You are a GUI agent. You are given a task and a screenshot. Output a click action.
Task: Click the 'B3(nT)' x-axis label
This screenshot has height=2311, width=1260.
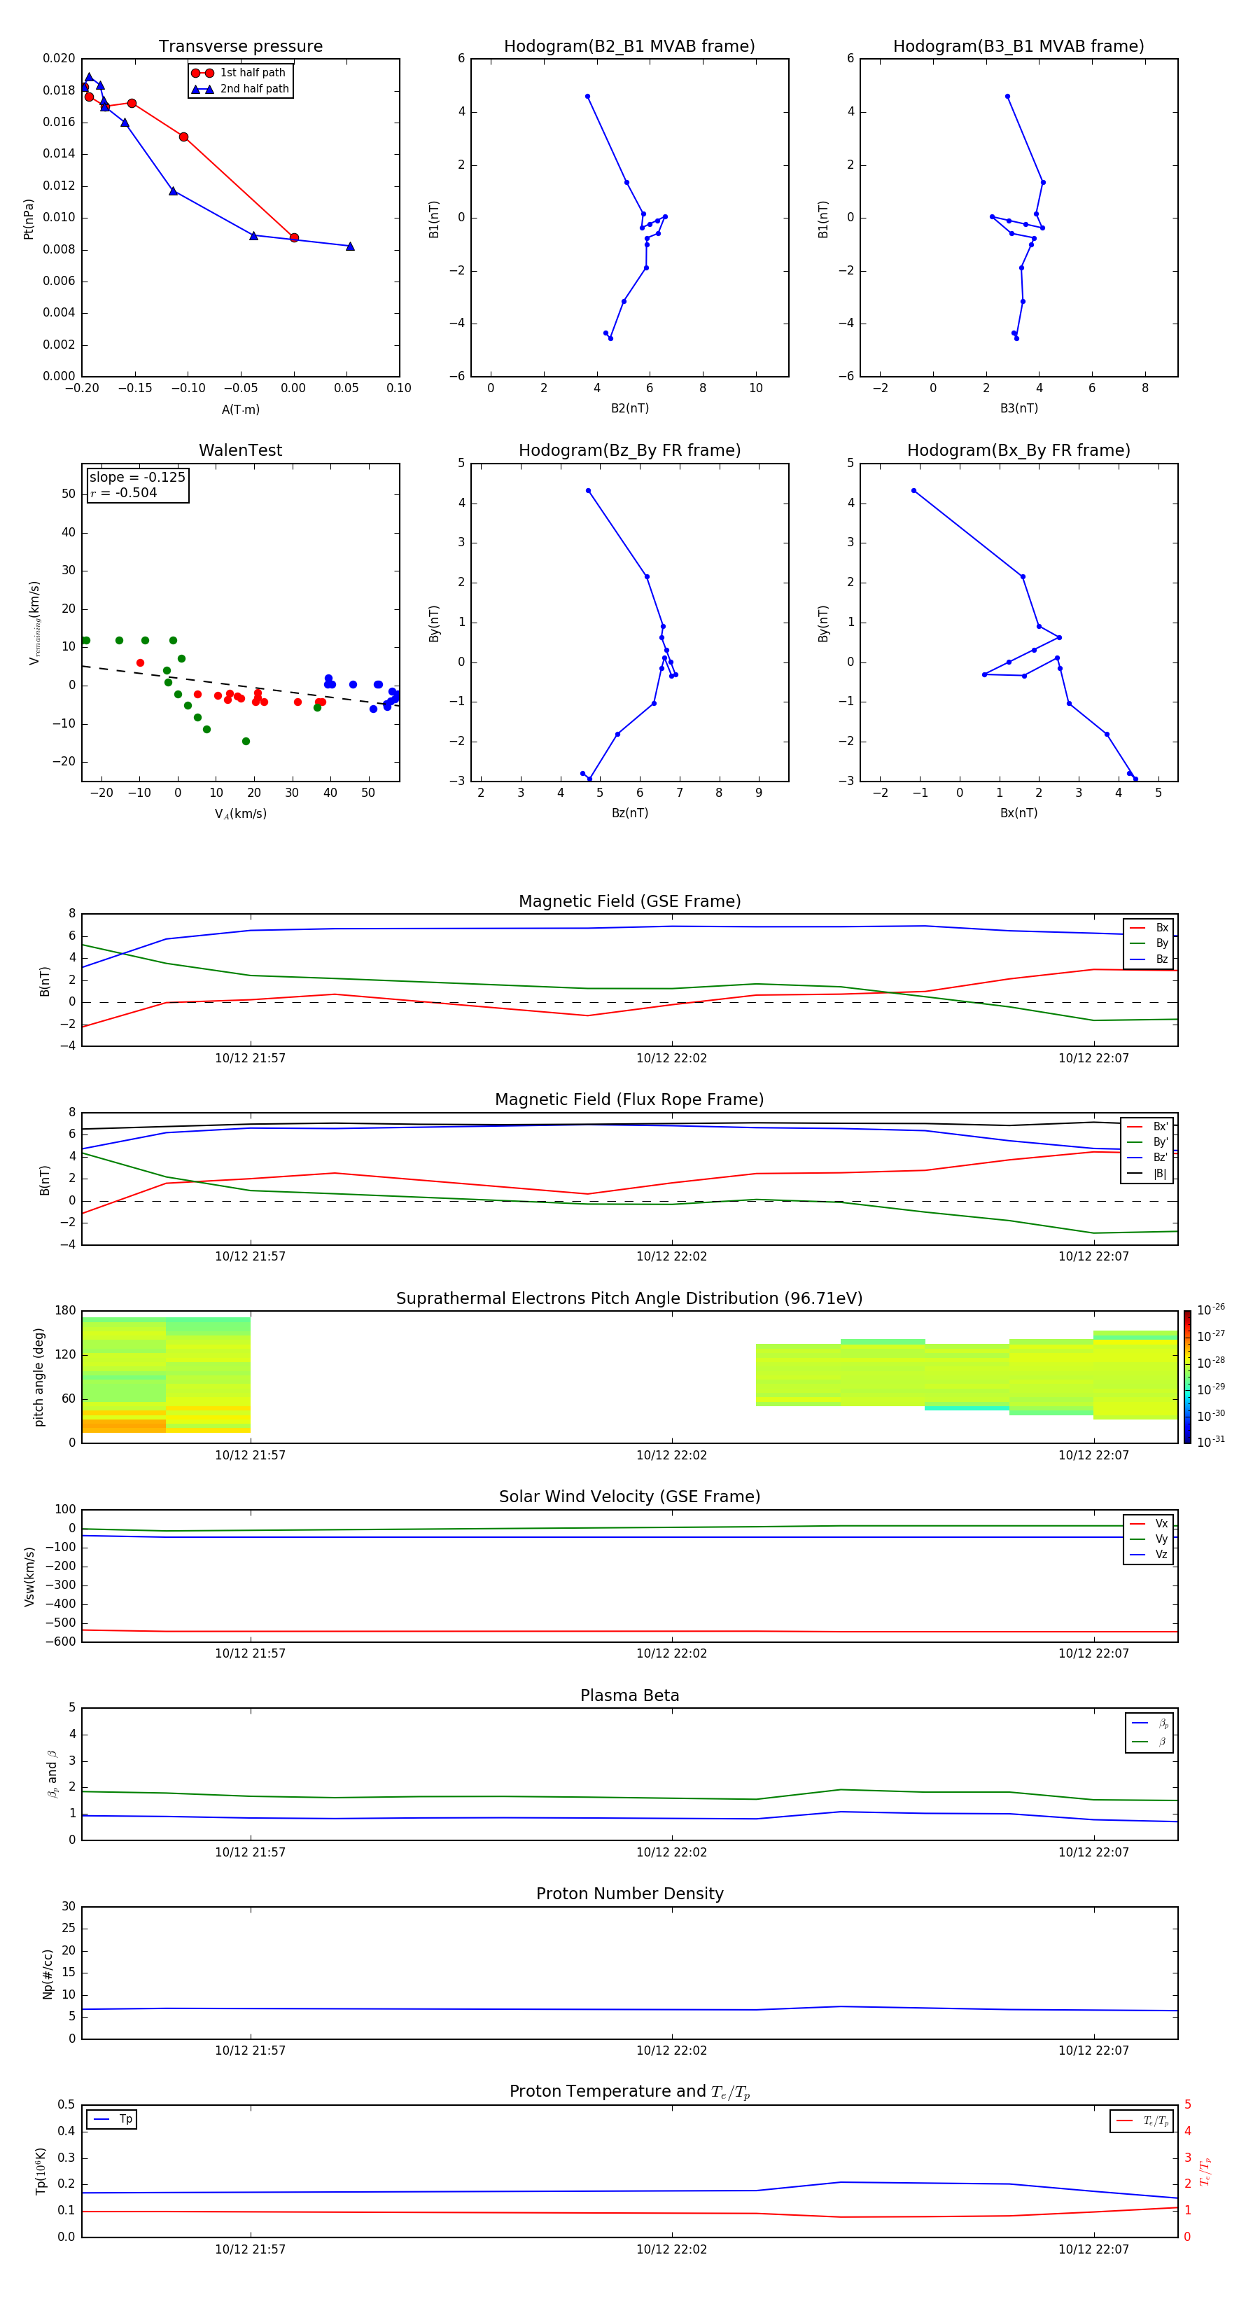[x=1018, y=408]
